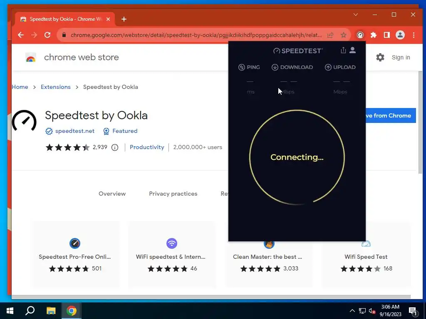Open the Windows Start menu

click(x=10, y=311)
